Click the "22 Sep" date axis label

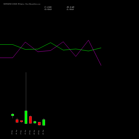(34, 132)
